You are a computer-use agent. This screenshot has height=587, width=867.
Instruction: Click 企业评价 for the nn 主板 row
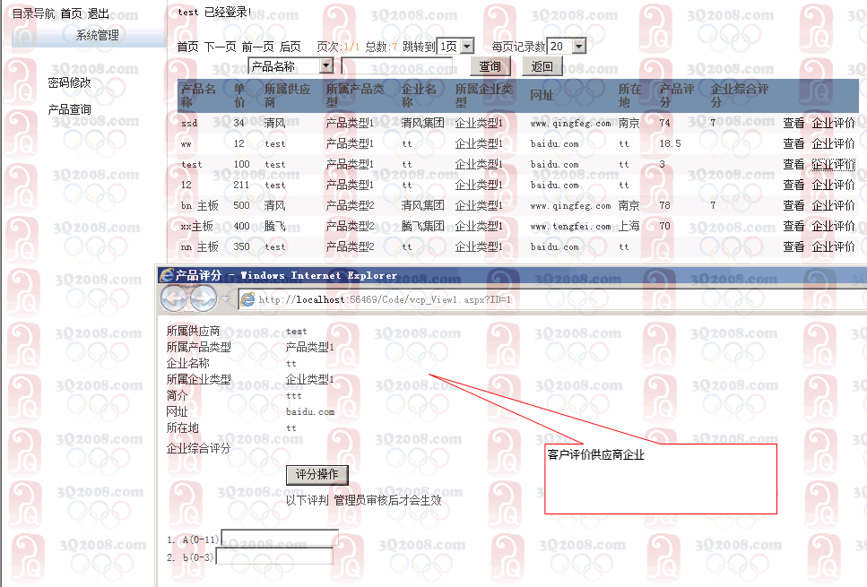pyautogui.click(x=833, y=246)
